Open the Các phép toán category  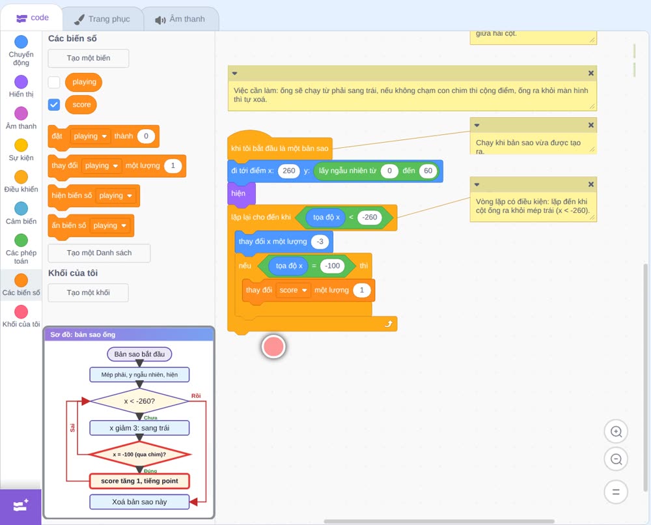[x=21, y=249]
